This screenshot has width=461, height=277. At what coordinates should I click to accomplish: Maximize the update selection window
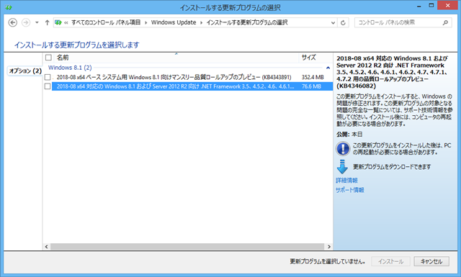[x=431, y=5]
